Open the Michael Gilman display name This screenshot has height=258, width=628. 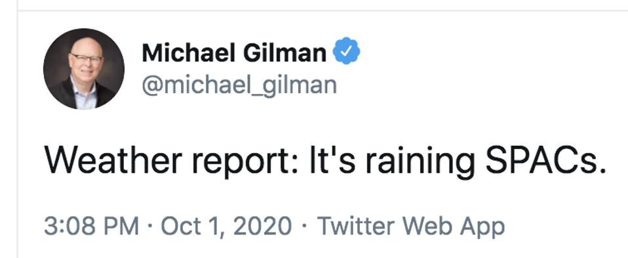click(x=234, y=53)
